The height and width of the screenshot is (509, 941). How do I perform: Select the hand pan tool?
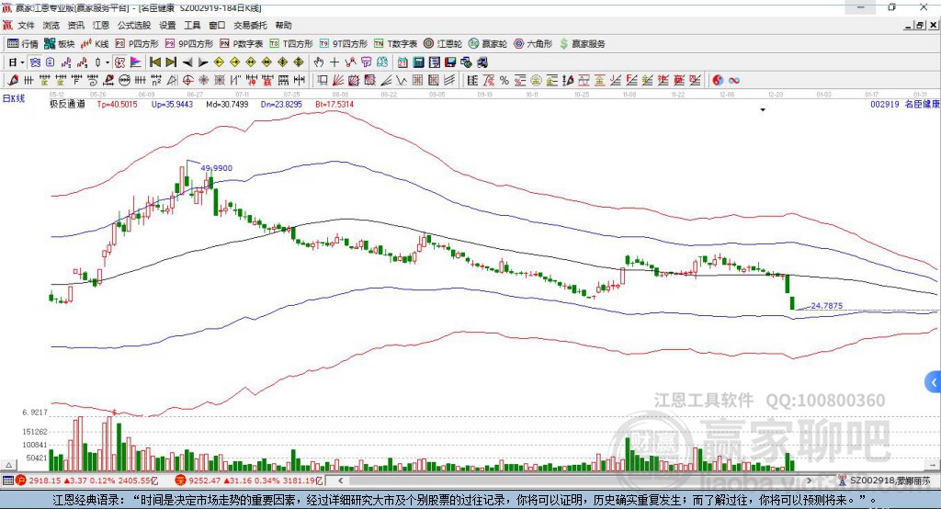[x=319, y=62]
